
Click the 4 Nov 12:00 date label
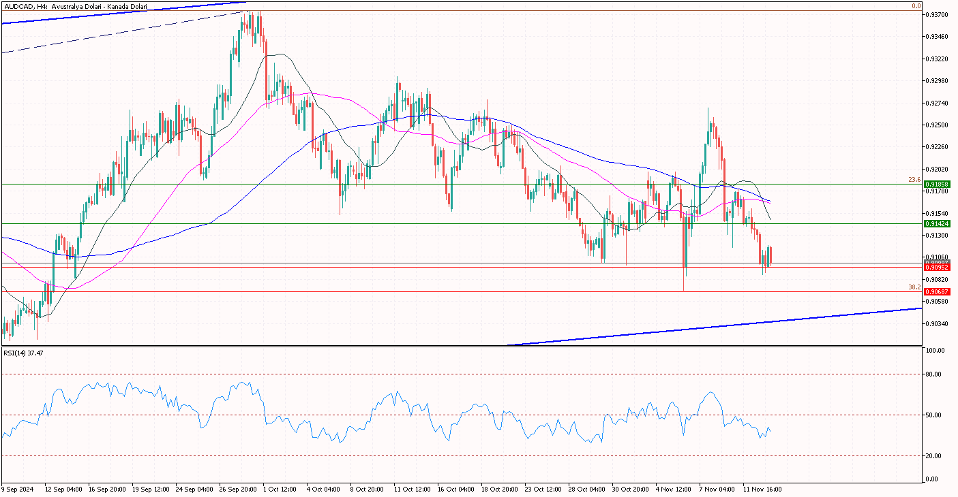click(x=673, y=489)
